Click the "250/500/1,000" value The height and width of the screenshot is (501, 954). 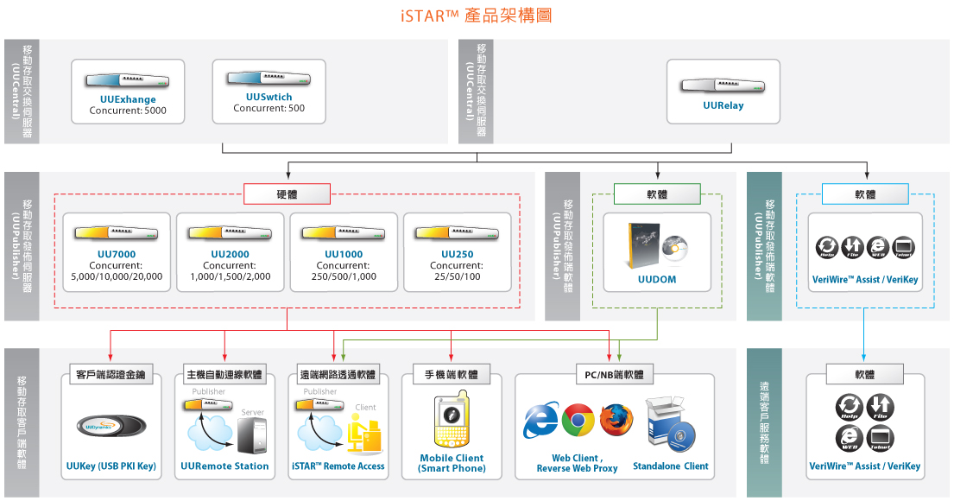344,276
